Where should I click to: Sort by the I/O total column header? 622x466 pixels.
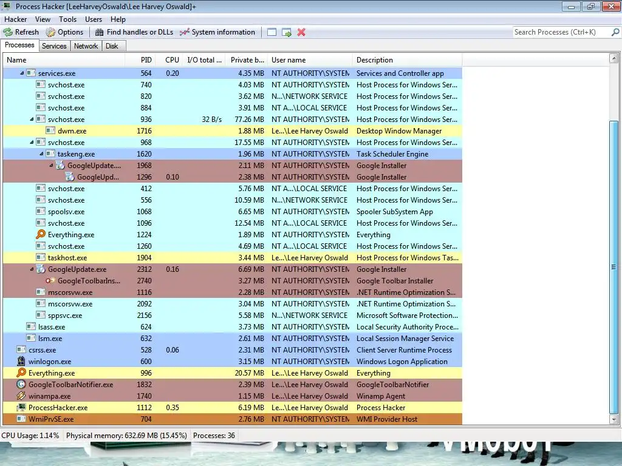204,60
